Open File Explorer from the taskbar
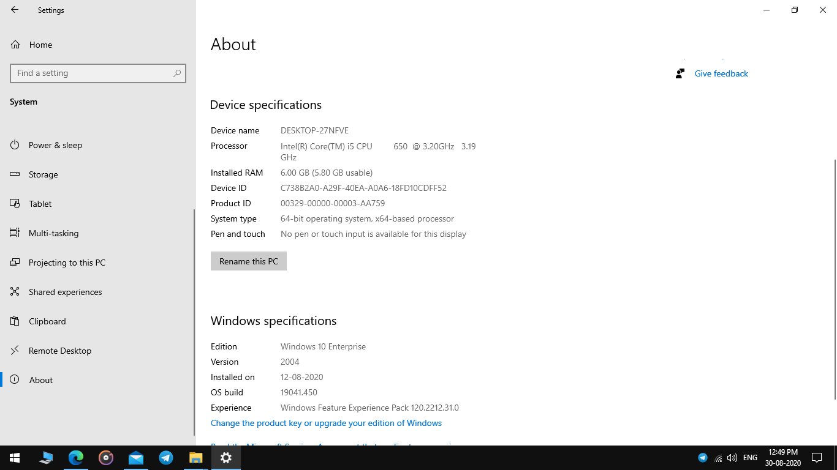The width and height of the screenshot is (837, 470). coord(196,458)
